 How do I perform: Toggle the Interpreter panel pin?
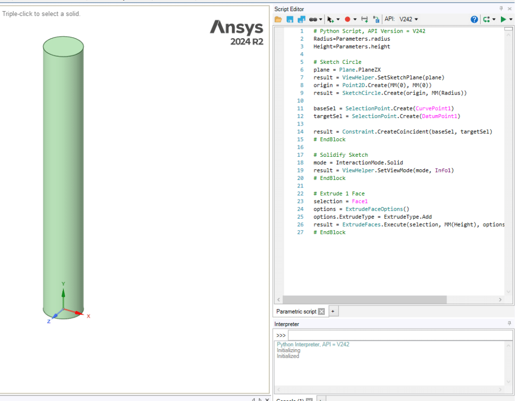pyautogui.click(x=509, y=324)
